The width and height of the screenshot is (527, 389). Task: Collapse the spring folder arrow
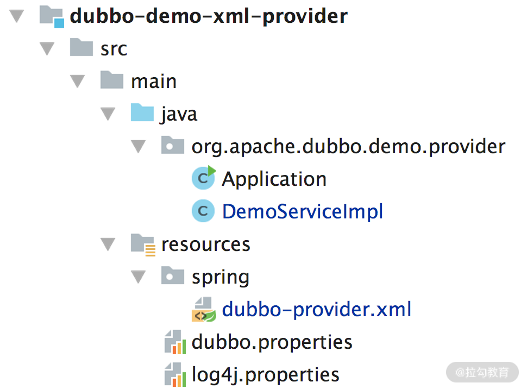tap(139, 277)
